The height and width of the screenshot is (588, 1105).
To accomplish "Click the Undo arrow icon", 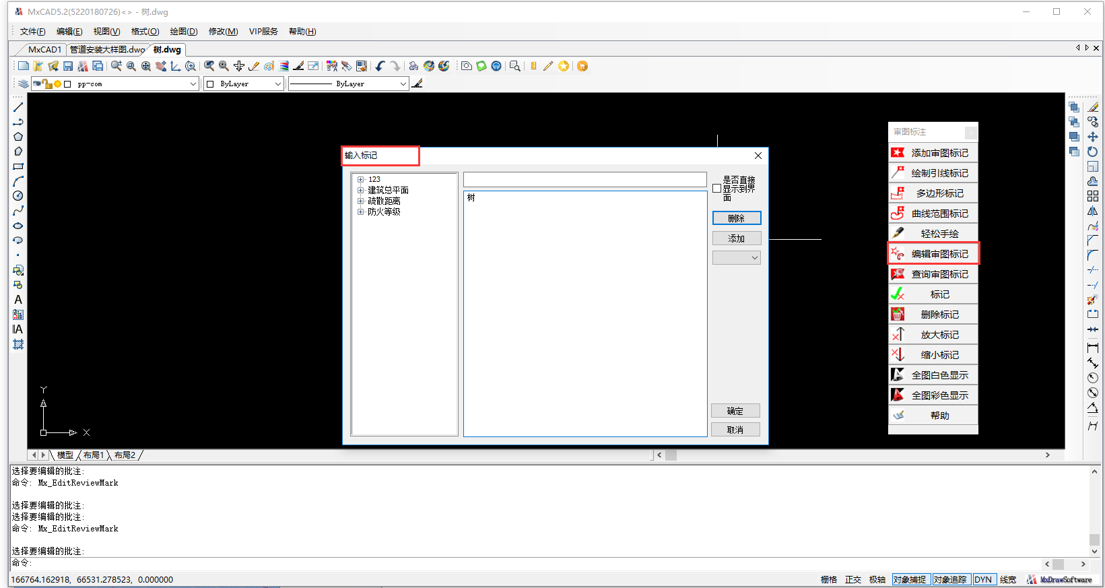I will (380, 66).
